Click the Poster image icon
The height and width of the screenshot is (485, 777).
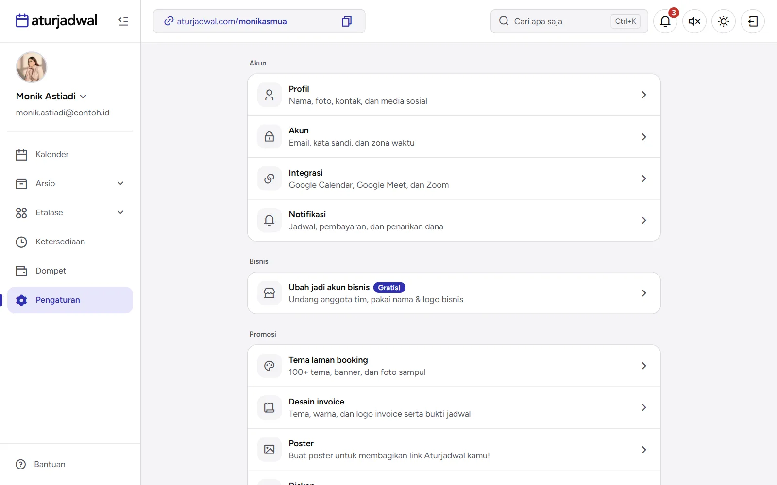tap(270, 450)
